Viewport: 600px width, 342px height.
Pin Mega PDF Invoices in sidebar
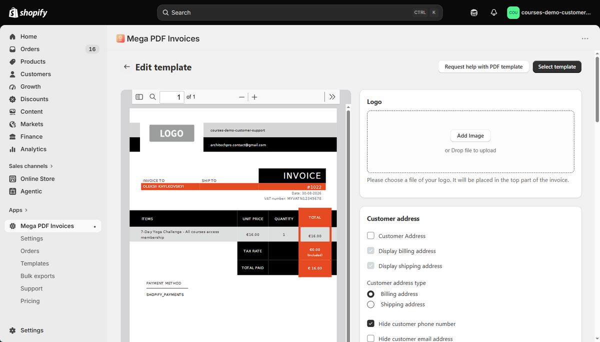coord(94,226)
